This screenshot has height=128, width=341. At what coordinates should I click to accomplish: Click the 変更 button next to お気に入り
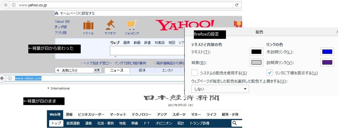[x=97, y=70]
